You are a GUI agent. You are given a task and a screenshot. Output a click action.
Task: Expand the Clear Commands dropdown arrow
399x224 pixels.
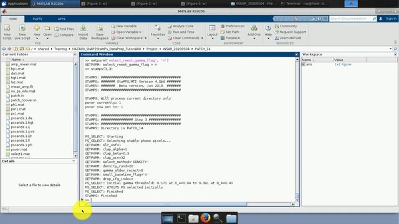point(202,38)
